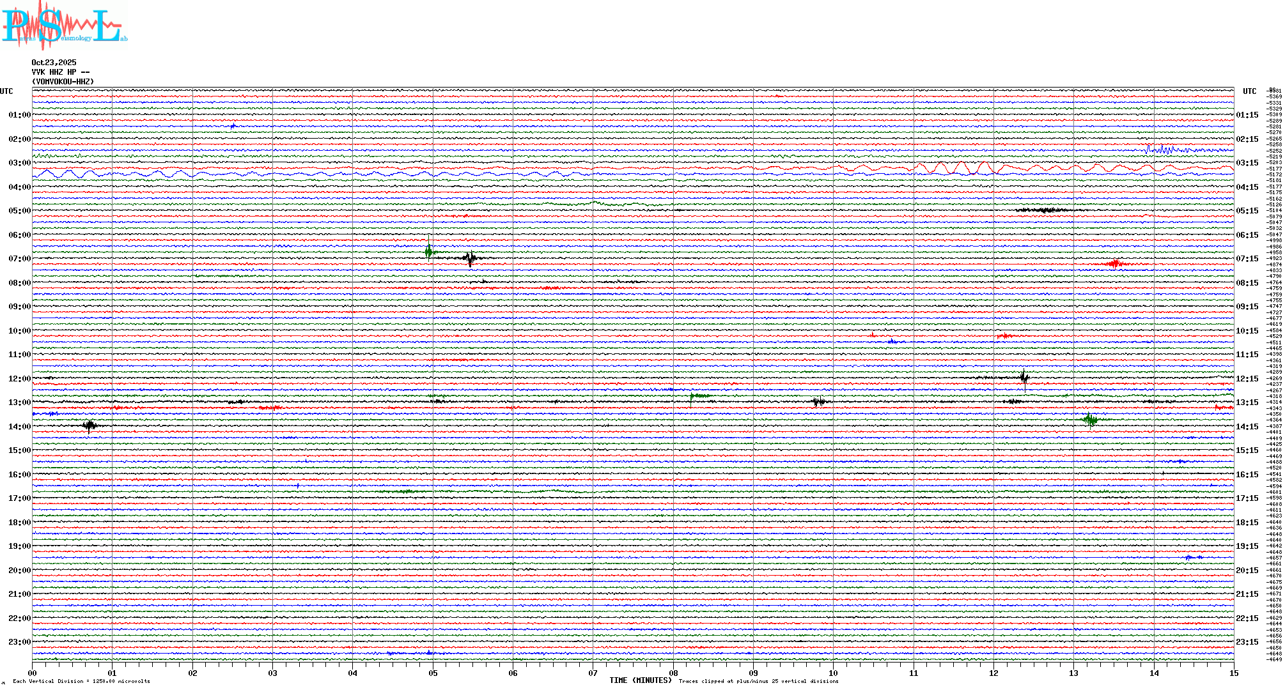Click the right 03:15 time label

pyautogui.click(x=1247, y=163)
